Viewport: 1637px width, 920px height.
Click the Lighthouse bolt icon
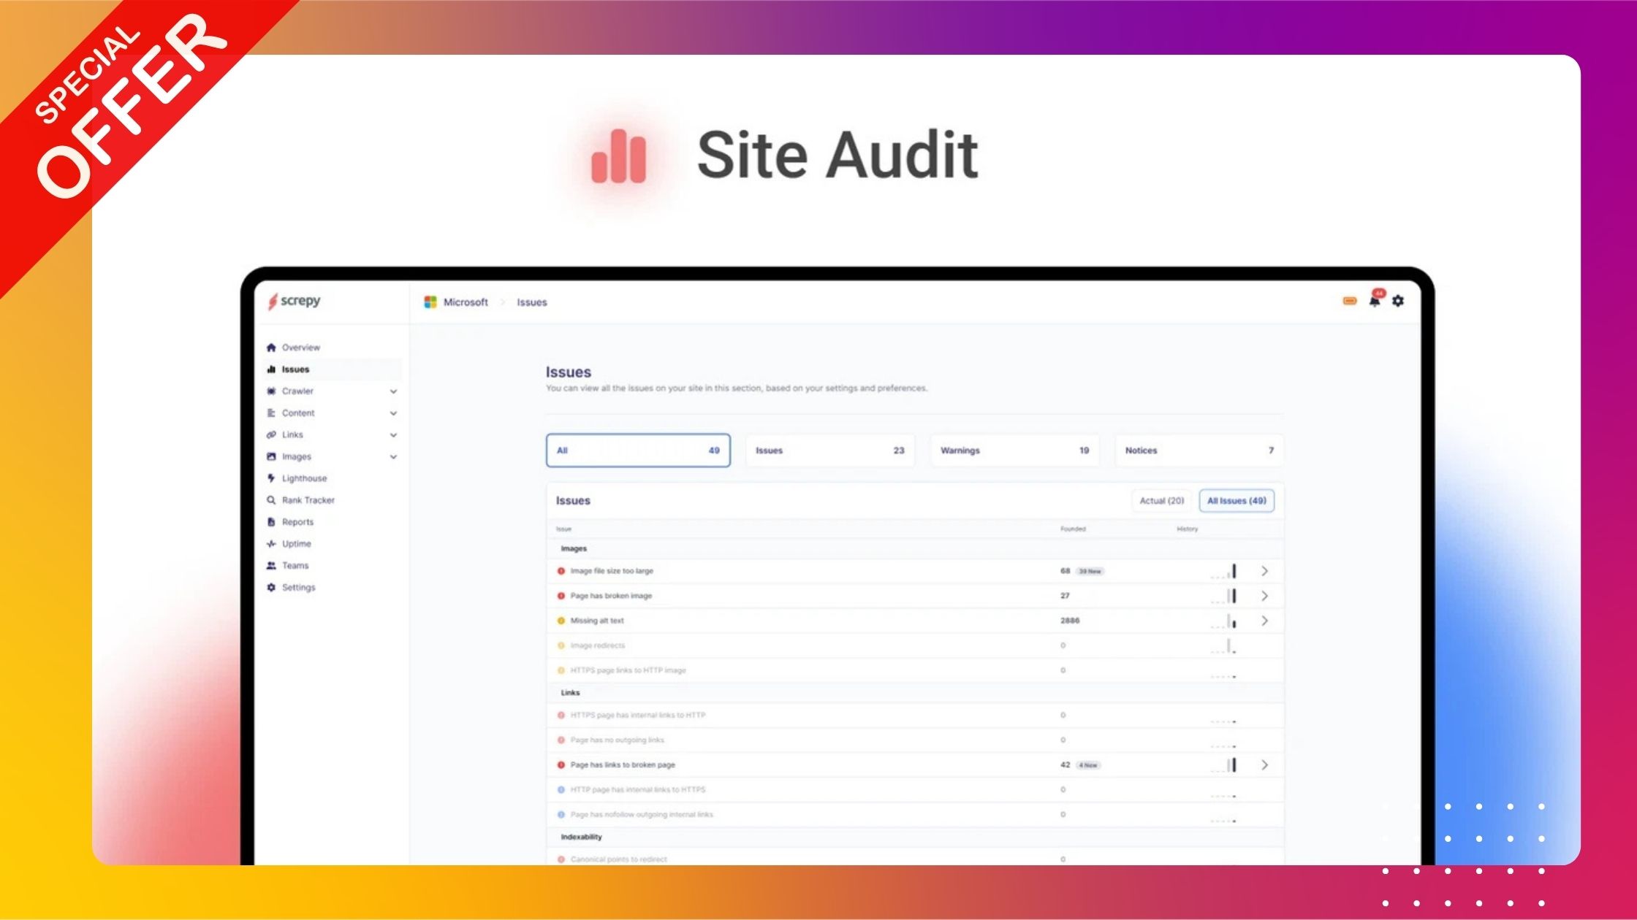point(271,478)
